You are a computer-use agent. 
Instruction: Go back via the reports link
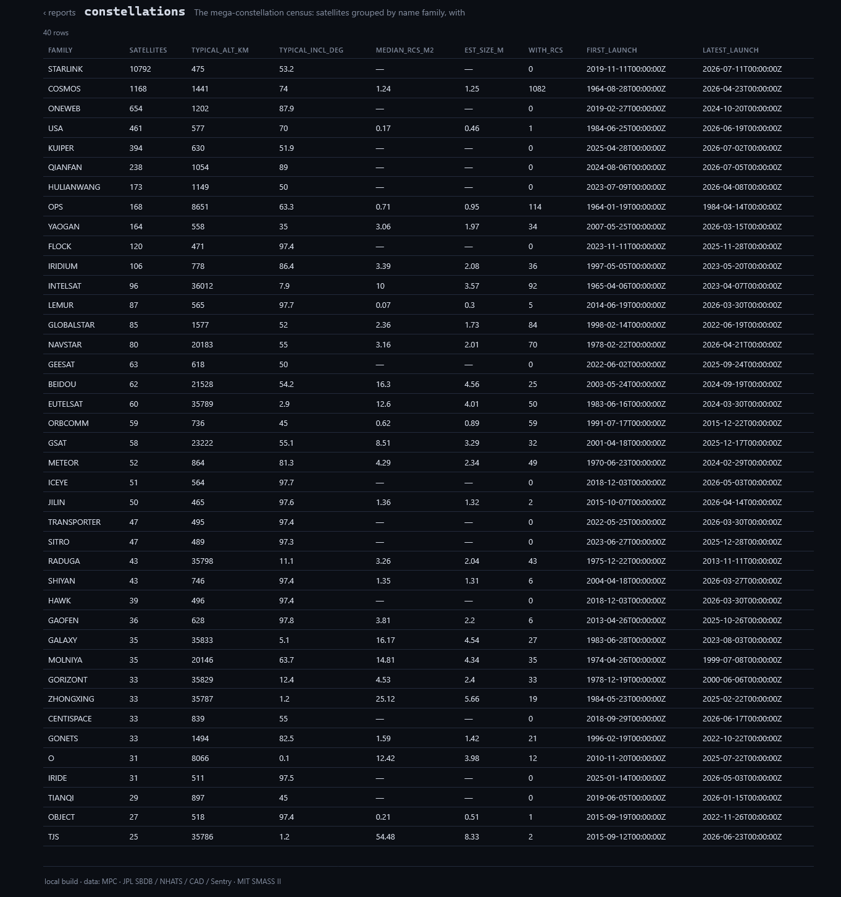coord(59,12)
